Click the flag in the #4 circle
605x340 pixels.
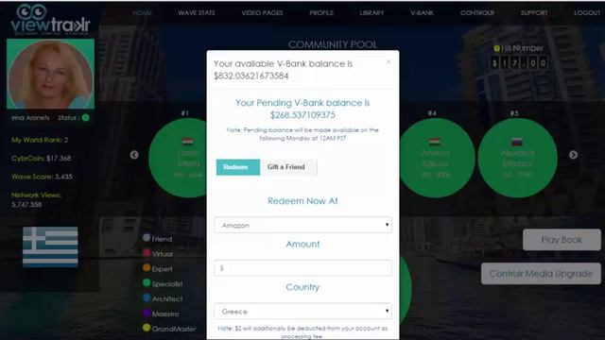(x=435, y=142)
